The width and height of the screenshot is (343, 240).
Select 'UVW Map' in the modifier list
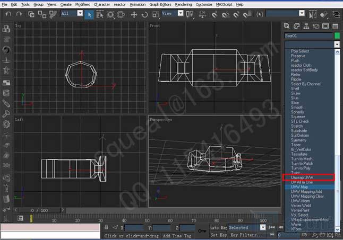[x=310, y=187]
